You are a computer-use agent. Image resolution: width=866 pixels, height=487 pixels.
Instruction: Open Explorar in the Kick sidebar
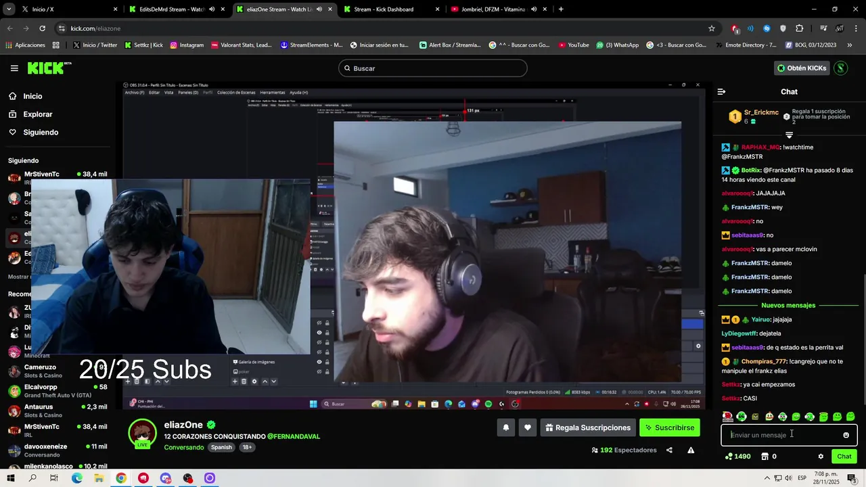click(37, 114)
